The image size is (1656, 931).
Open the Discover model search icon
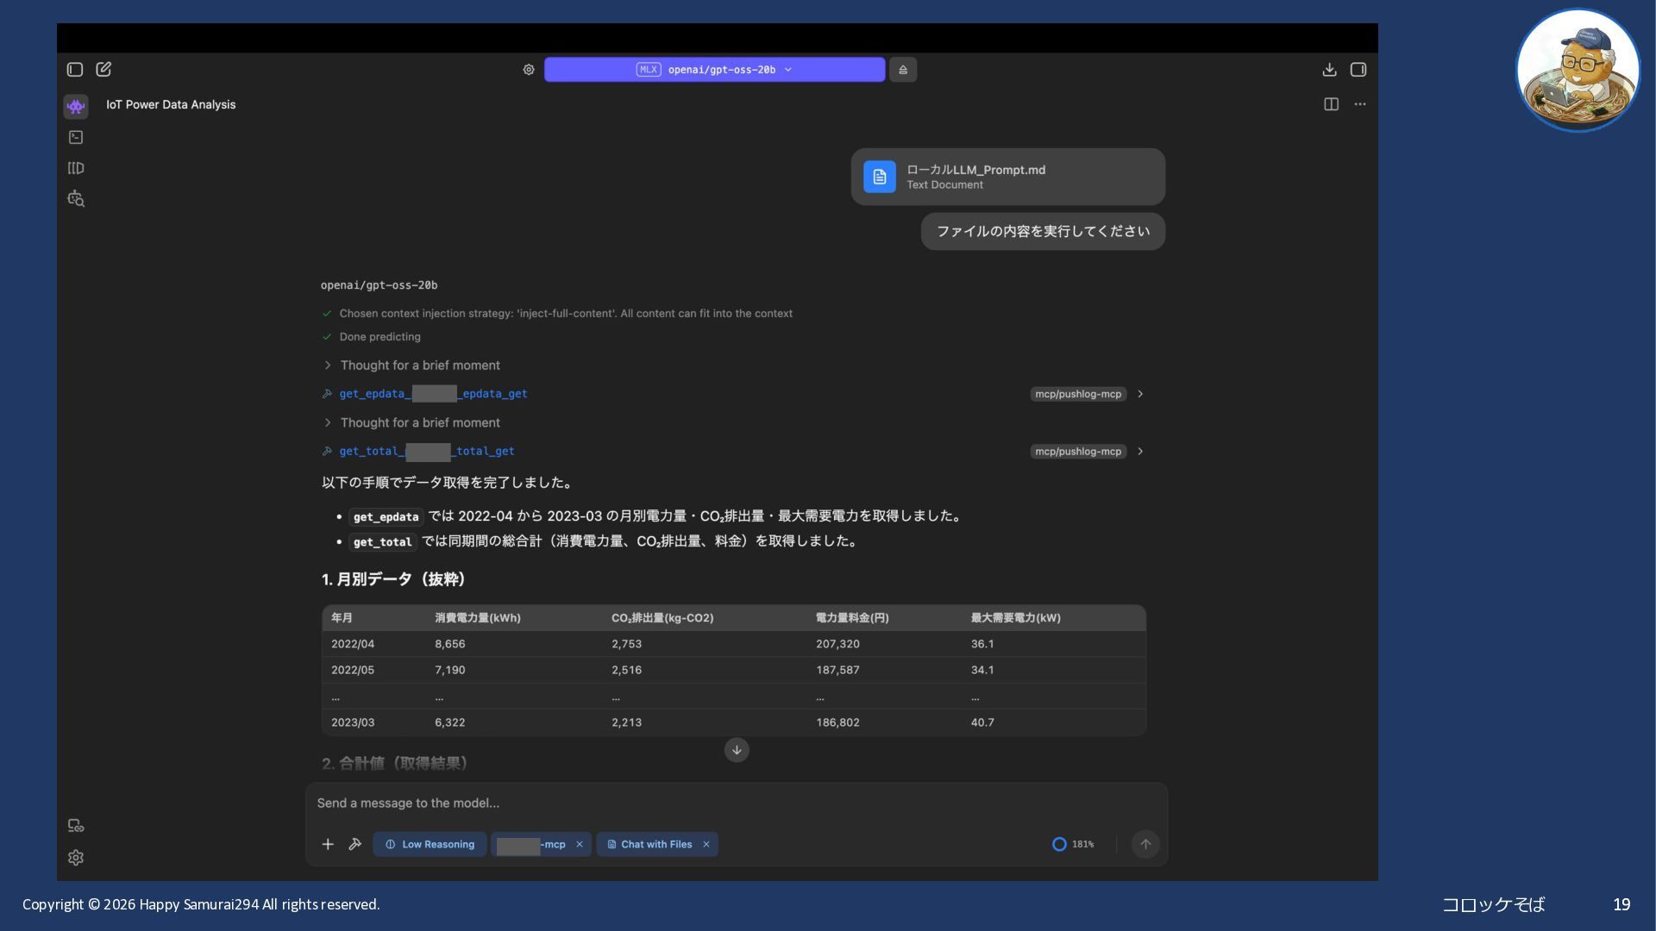pos(76,199)
